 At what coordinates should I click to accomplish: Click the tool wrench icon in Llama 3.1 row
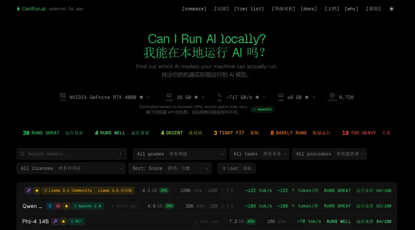pyautogui.click(x=28, y=190)
